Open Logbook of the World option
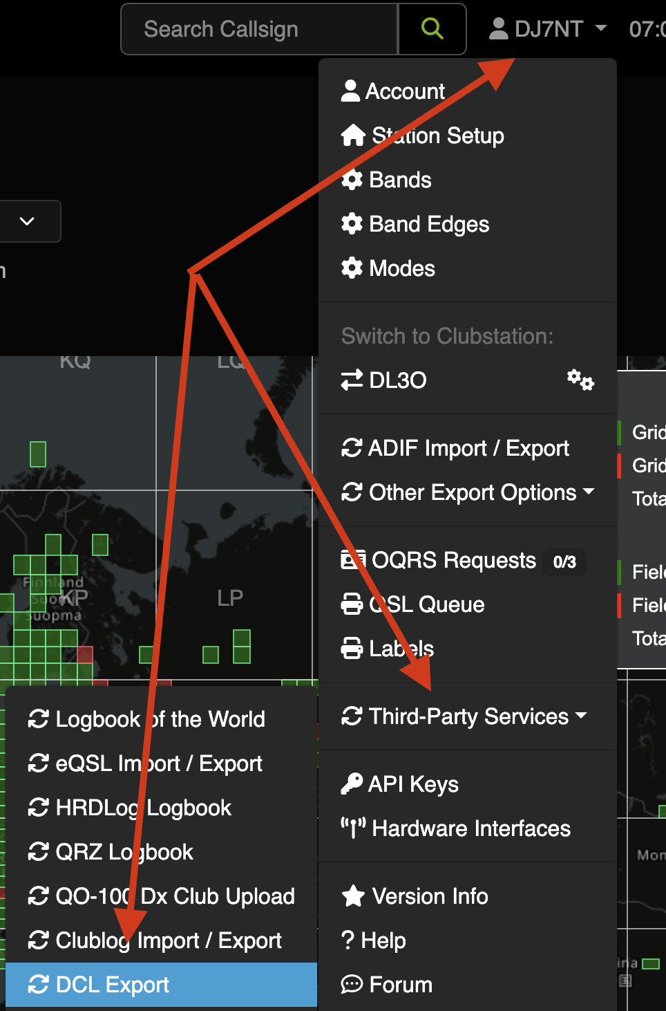This screenshot has width=666, height=1011. 161,719
